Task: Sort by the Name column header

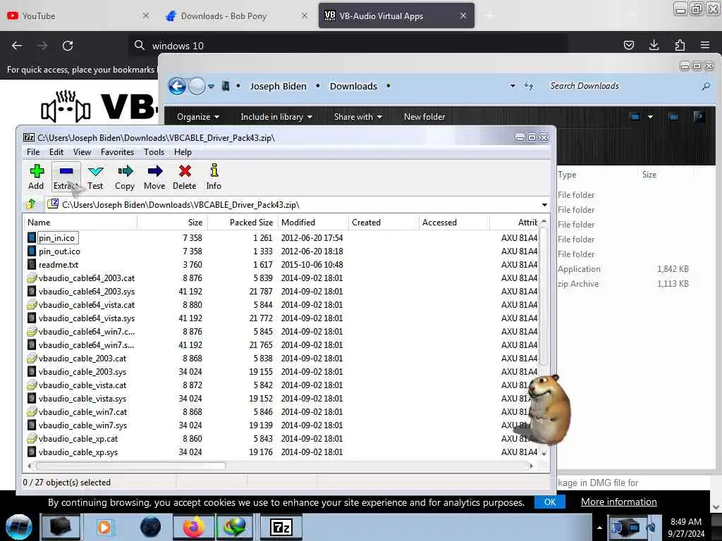Action: coord(80,222)
